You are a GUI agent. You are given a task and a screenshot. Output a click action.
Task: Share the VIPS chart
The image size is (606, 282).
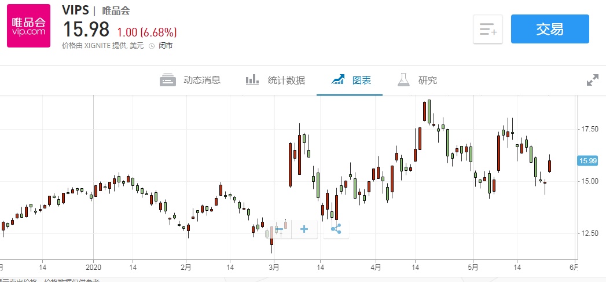pos(336,229)
